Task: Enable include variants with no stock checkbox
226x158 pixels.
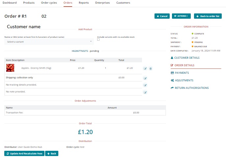Action: coord(99,40)
